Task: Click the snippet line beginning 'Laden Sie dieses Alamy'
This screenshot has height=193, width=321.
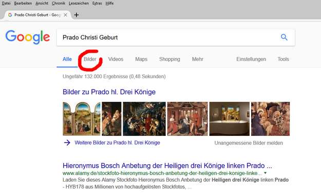Action: tap(176, 180)
